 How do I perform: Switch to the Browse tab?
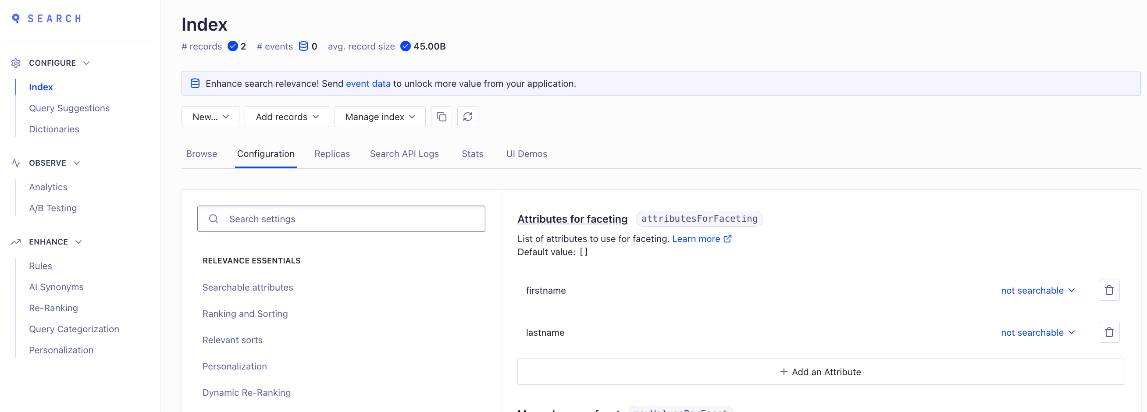[x=201, y=153]
